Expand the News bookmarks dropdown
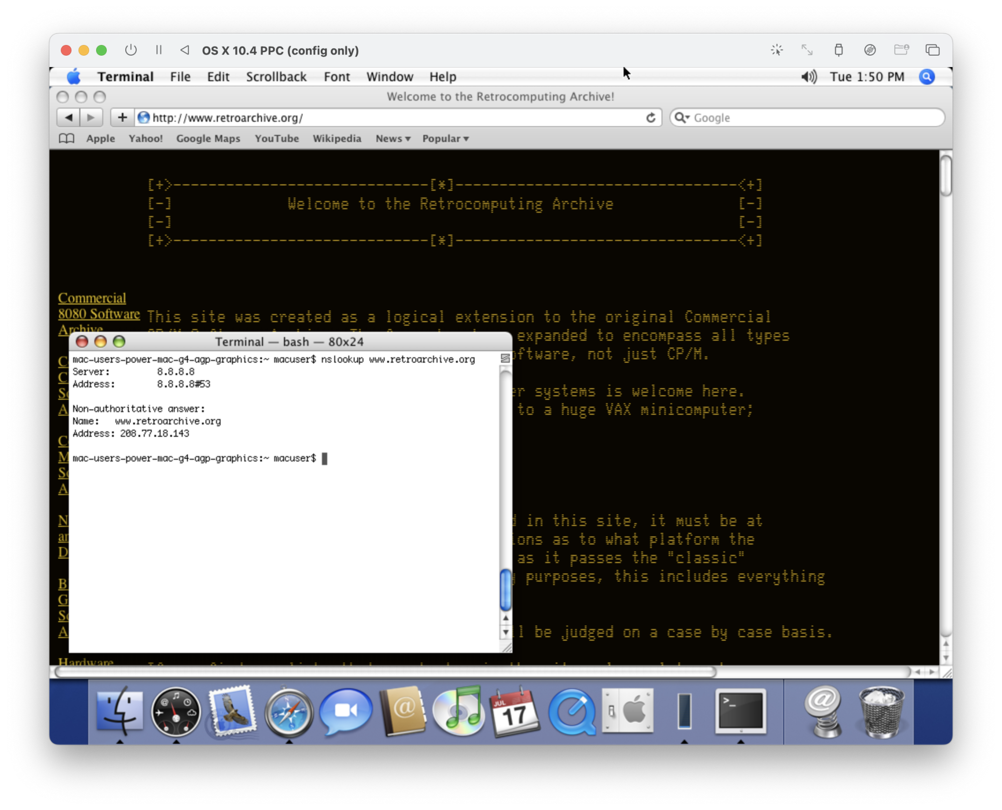Image resolution: width=1002 pixels, height=810 pixels. (393, 139)
